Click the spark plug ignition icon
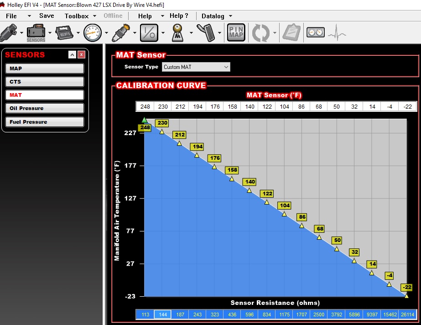 tap(122, 33)
